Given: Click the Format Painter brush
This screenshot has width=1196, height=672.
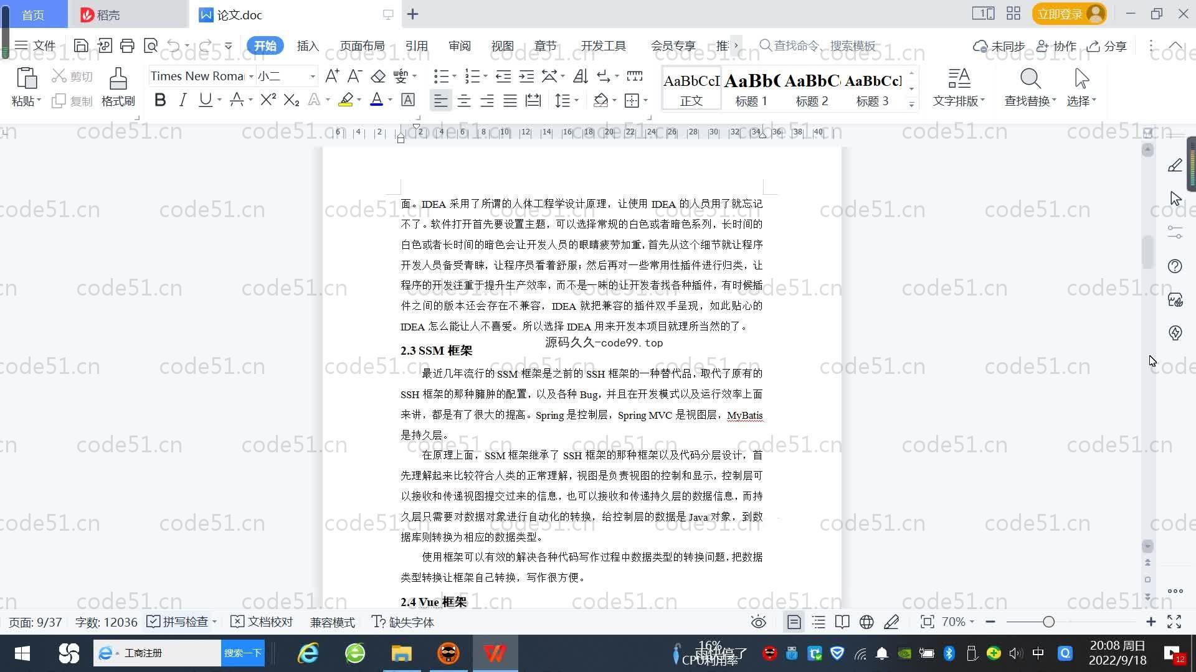Looking at the screenshot, I should click(x=118, y=79).
